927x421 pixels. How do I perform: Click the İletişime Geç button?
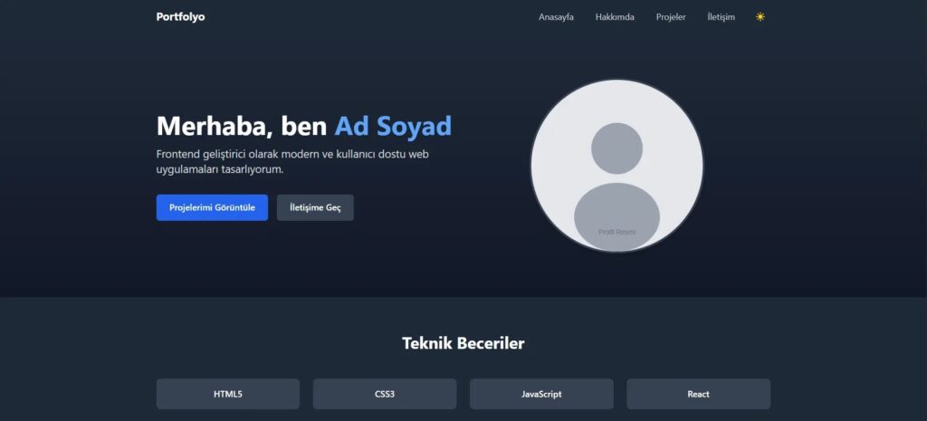click(315, 207)
